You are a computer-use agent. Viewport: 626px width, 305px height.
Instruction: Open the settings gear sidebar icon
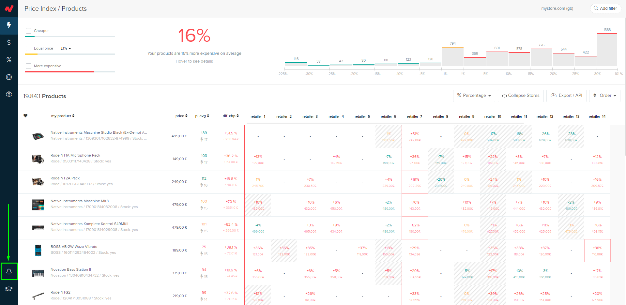[9, 94]
